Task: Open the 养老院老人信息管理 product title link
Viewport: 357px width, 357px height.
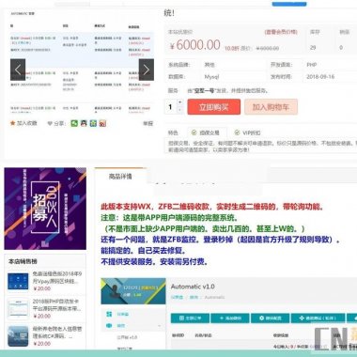Action: [x=57, y=333]
